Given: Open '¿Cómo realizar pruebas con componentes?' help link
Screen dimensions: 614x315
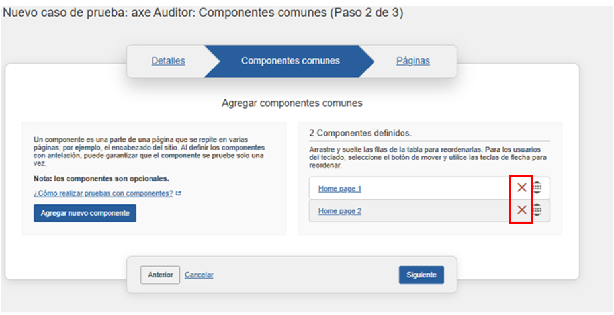Looking at the screenshot, I should [103, 194].
